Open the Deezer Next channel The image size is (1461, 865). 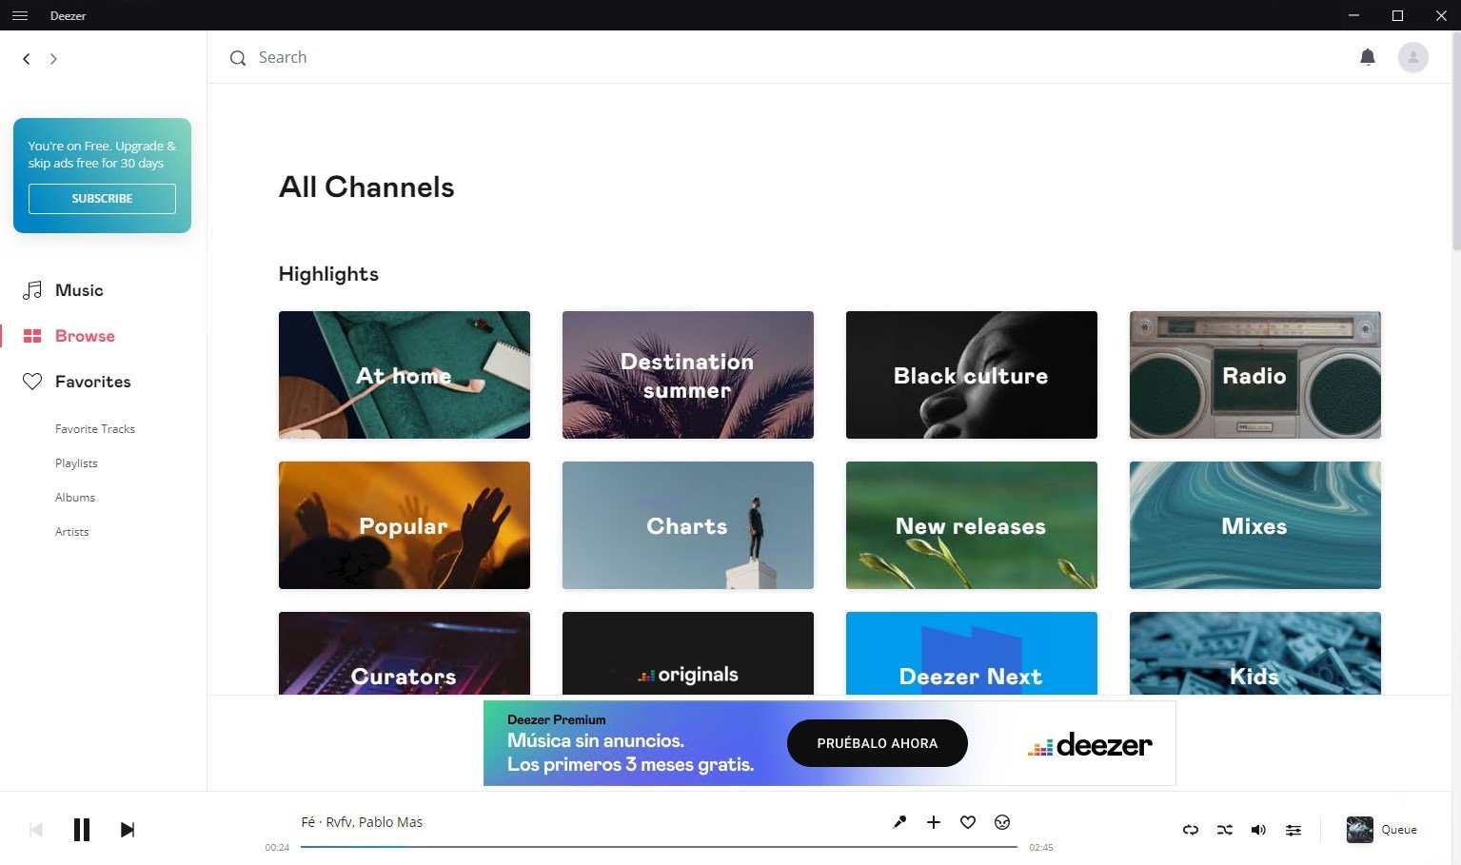pos(972,654)
